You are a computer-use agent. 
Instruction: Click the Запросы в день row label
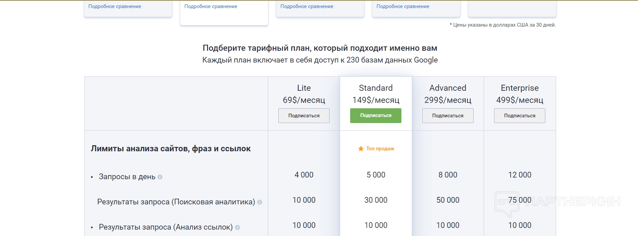127,177
